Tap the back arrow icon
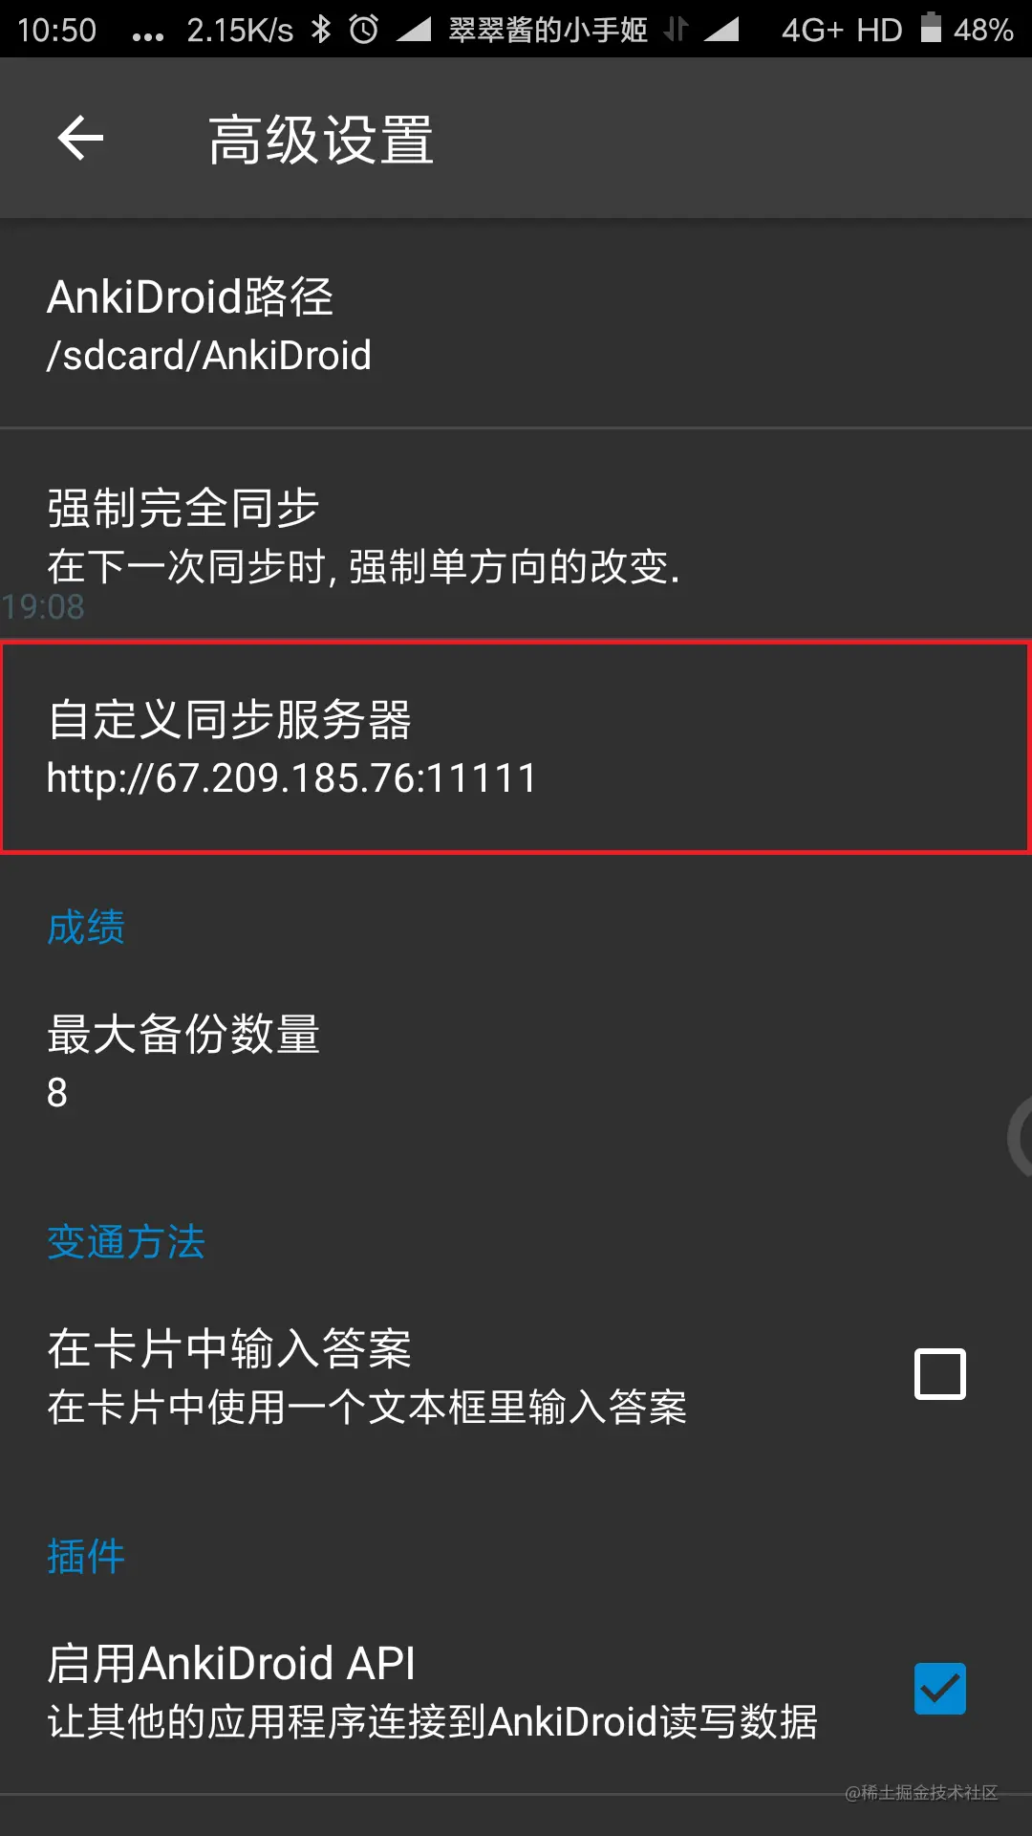The image size is (1032, 1836). coord(80,139)
